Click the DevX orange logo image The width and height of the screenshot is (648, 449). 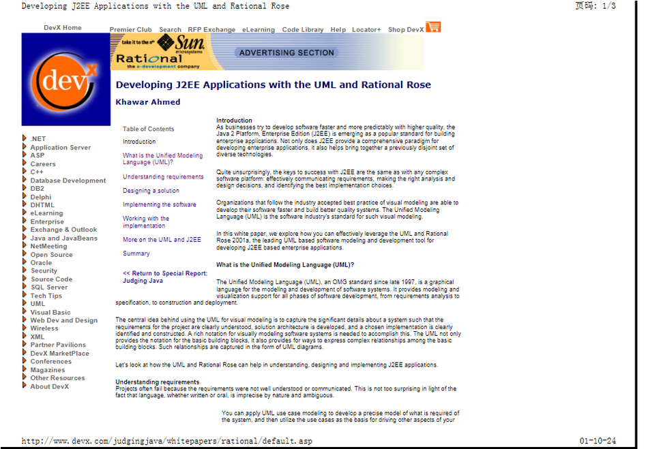click(x=65, y=80)
